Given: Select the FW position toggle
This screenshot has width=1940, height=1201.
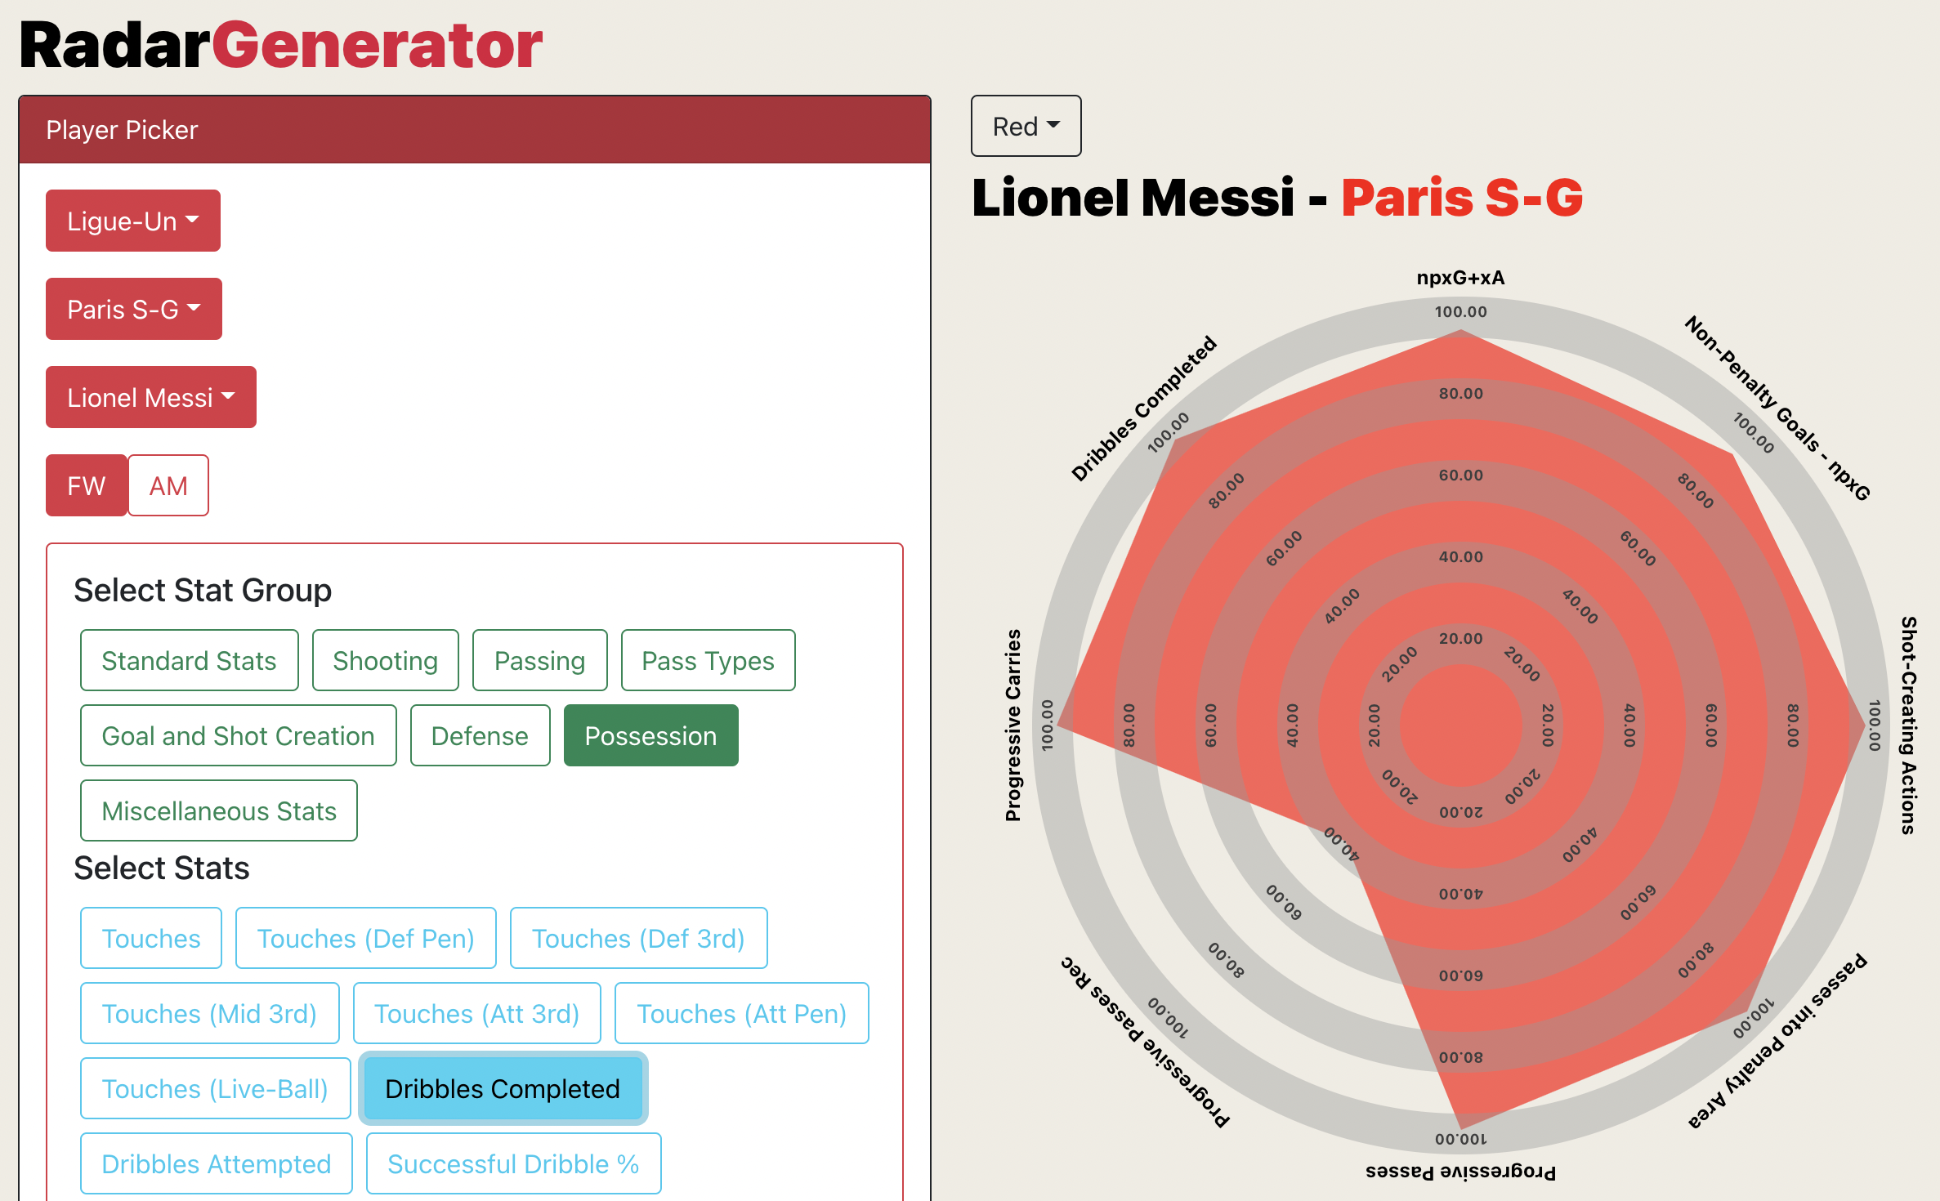Looking at the screenshot, I should 86,484.
